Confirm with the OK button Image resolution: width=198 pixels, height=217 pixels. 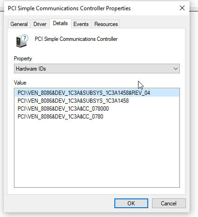point(131,203)
